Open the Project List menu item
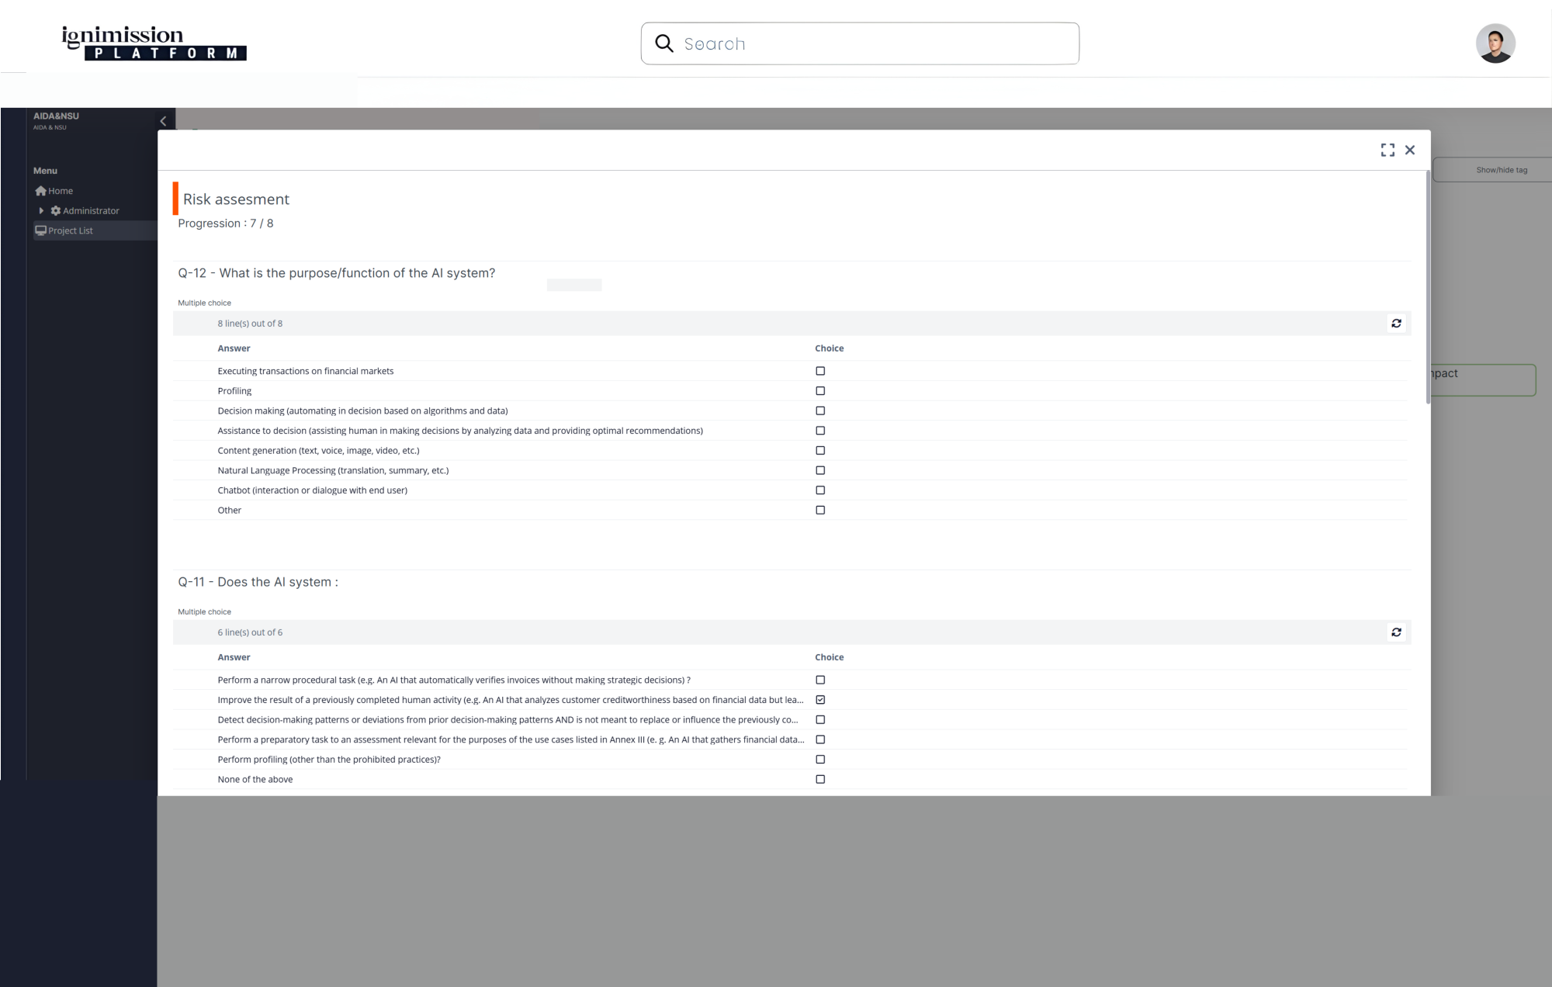The width and height of the screenshot is (1552, 987). point(71,230)
